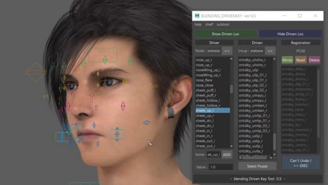Open the shelf menu
Viewport: 328px width, 185px height.
point(209,24)
